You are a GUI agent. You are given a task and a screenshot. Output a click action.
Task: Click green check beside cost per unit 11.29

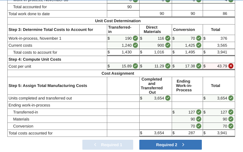168,66
